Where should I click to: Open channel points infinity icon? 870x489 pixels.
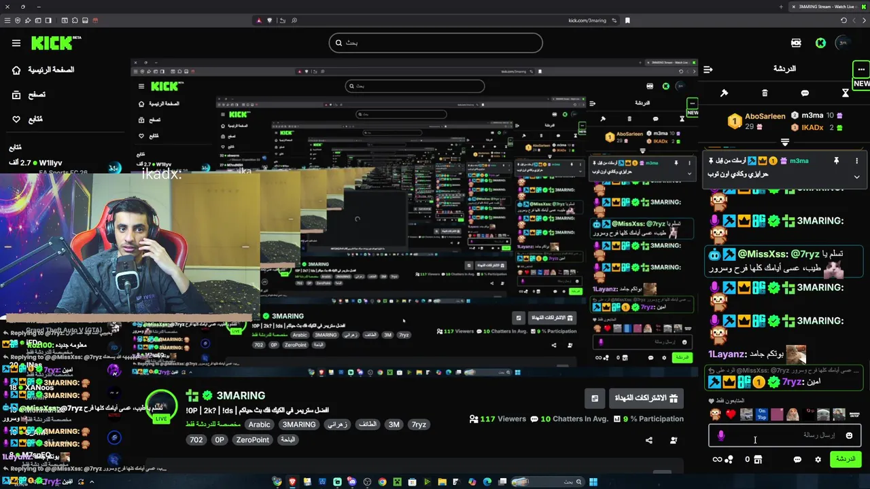coord(722,460)
